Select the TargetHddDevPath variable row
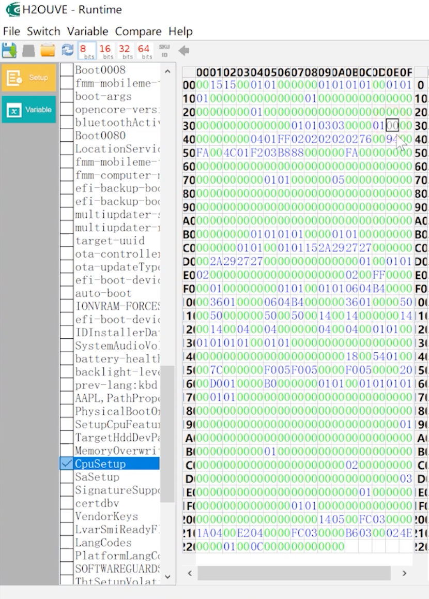This screenshot has height=599, width=429. point(117,438)
